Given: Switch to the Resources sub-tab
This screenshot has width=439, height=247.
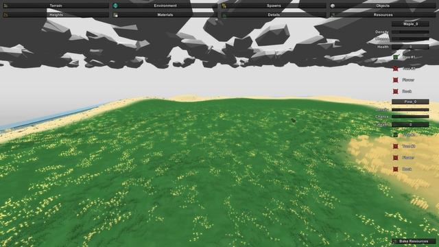Looking at the screenshot, I should click(x=383, y=14).
